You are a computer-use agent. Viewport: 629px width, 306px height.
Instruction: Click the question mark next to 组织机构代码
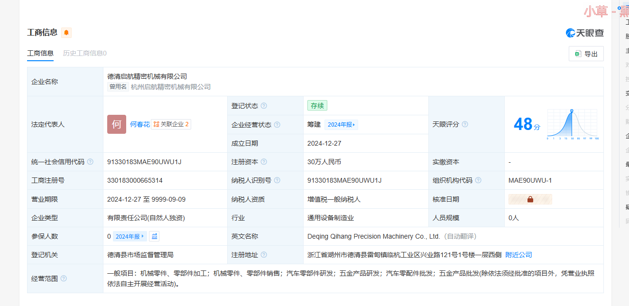(x=478, y=180)
